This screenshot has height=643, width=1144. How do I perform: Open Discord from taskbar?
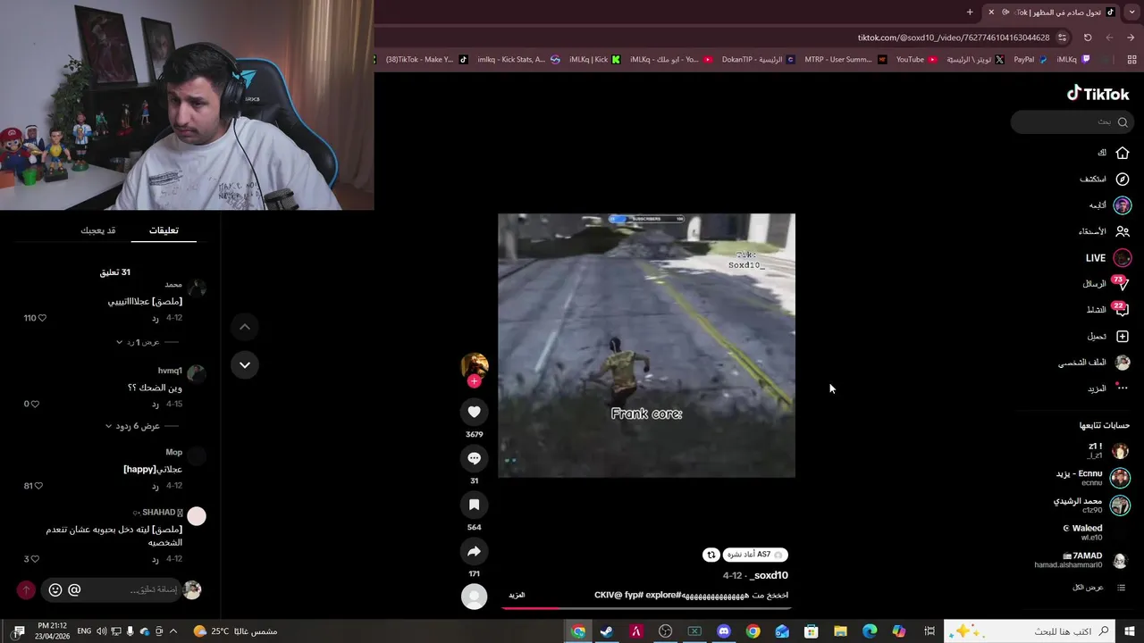point(724,631)
